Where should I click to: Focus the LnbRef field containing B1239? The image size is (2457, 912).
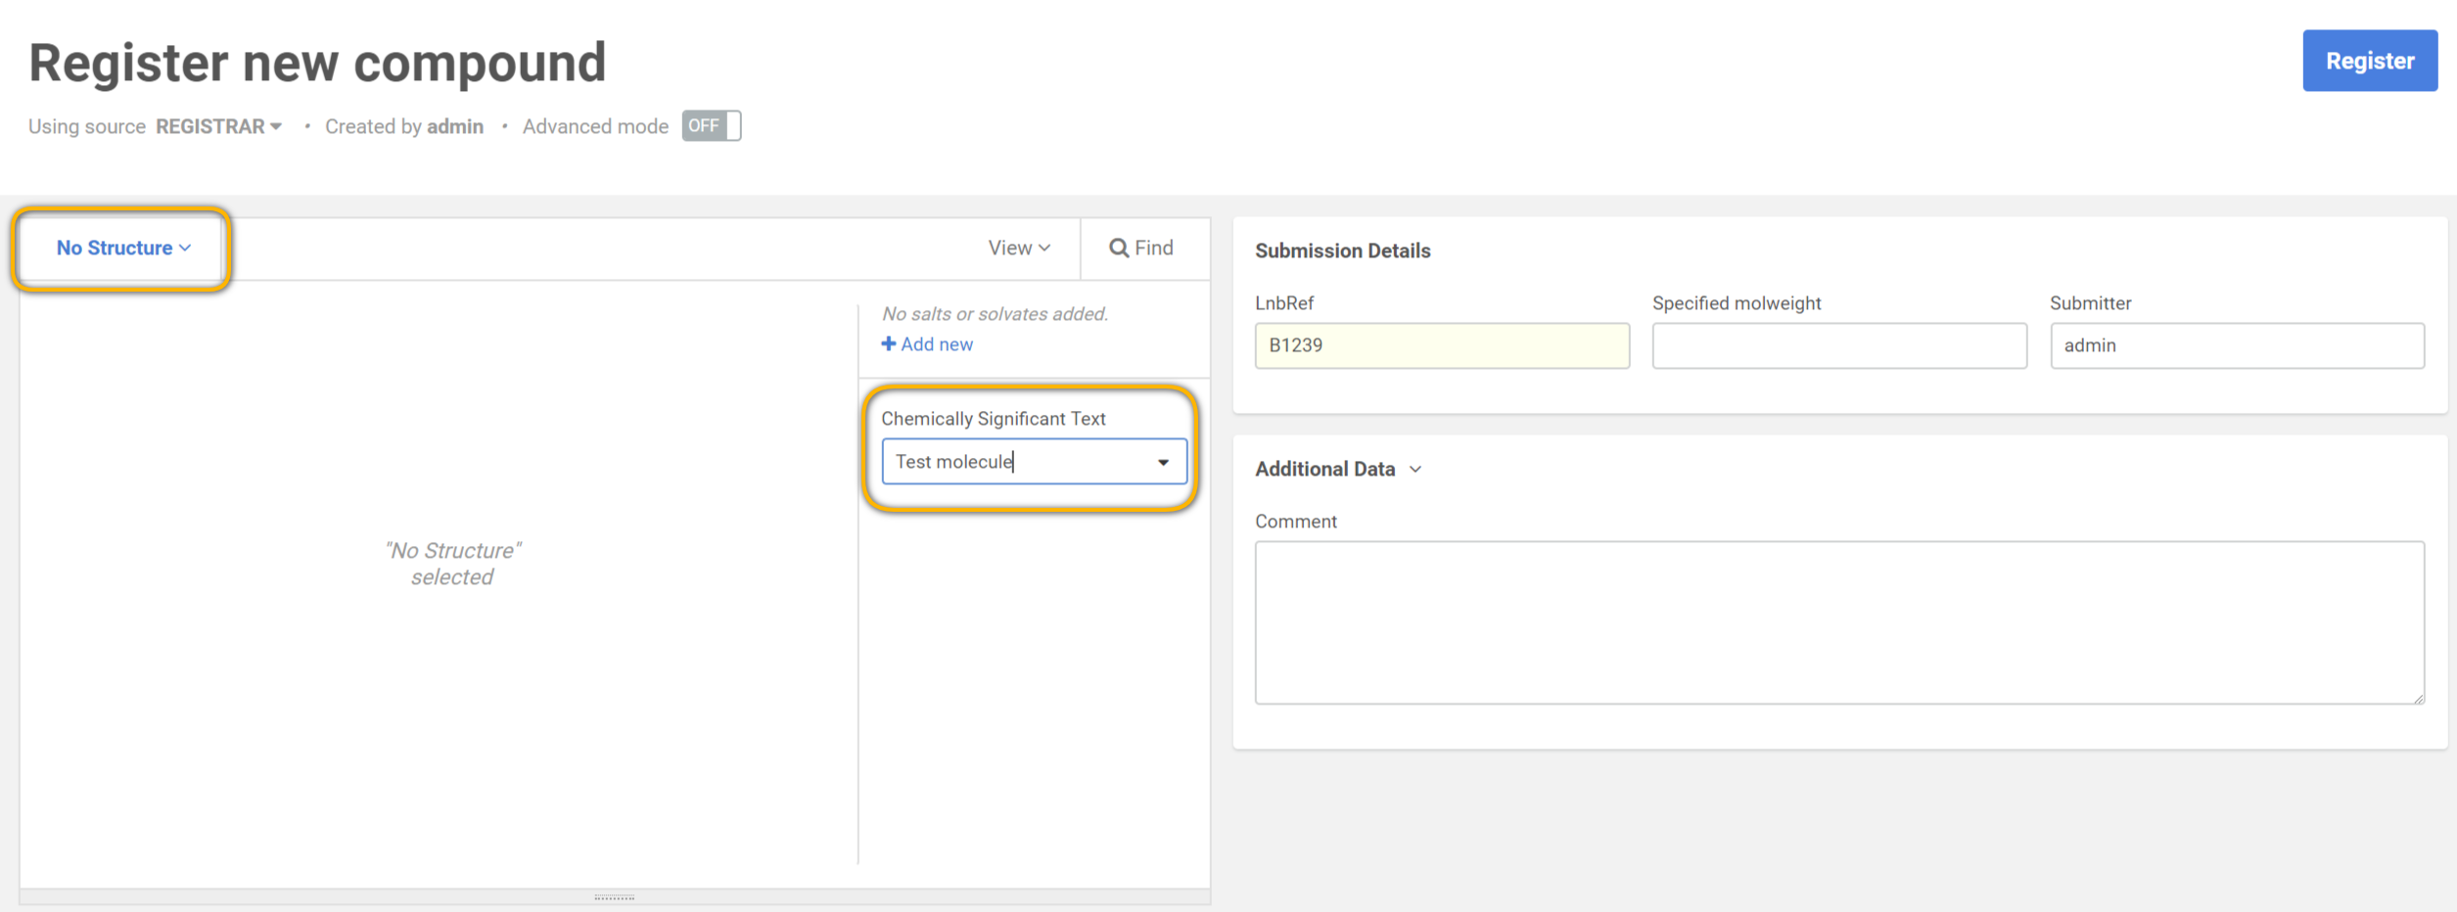pos(1441,345)
